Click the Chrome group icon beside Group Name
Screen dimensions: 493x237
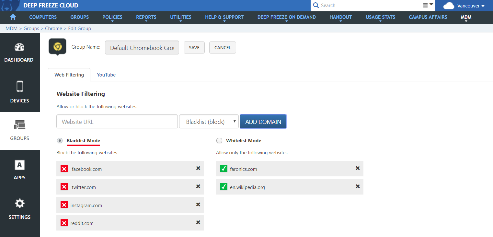[57, 47]
